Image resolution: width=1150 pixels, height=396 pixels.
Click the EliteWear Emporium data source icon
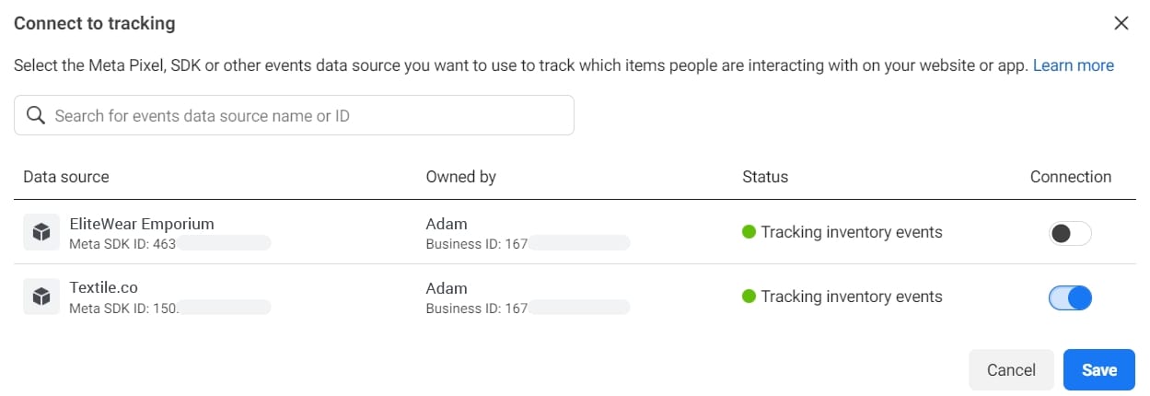point(41,232)
